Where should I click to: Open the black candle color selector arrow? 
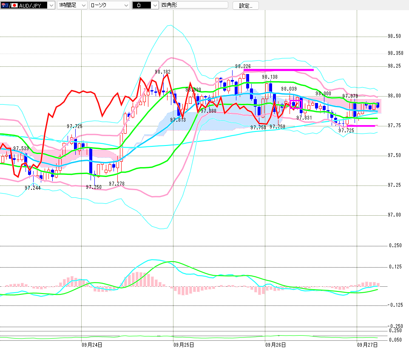(x=154, y=6)
